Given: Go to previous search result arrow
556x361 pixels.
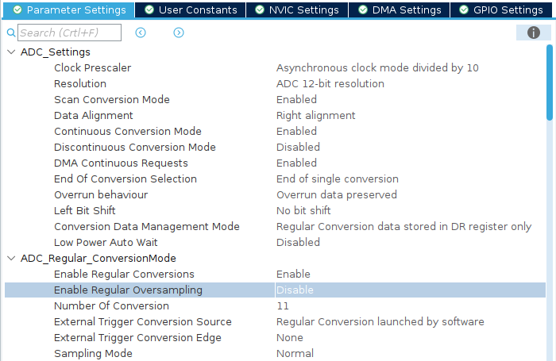Looking at the screenshot, I should [141, 33].
